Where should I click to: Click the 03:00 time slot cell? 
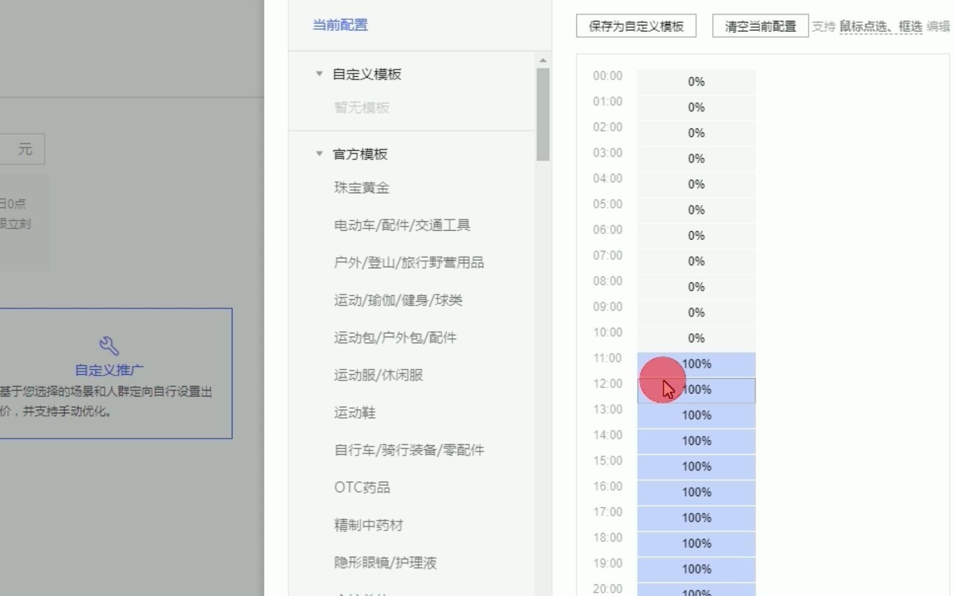(696, 159)
